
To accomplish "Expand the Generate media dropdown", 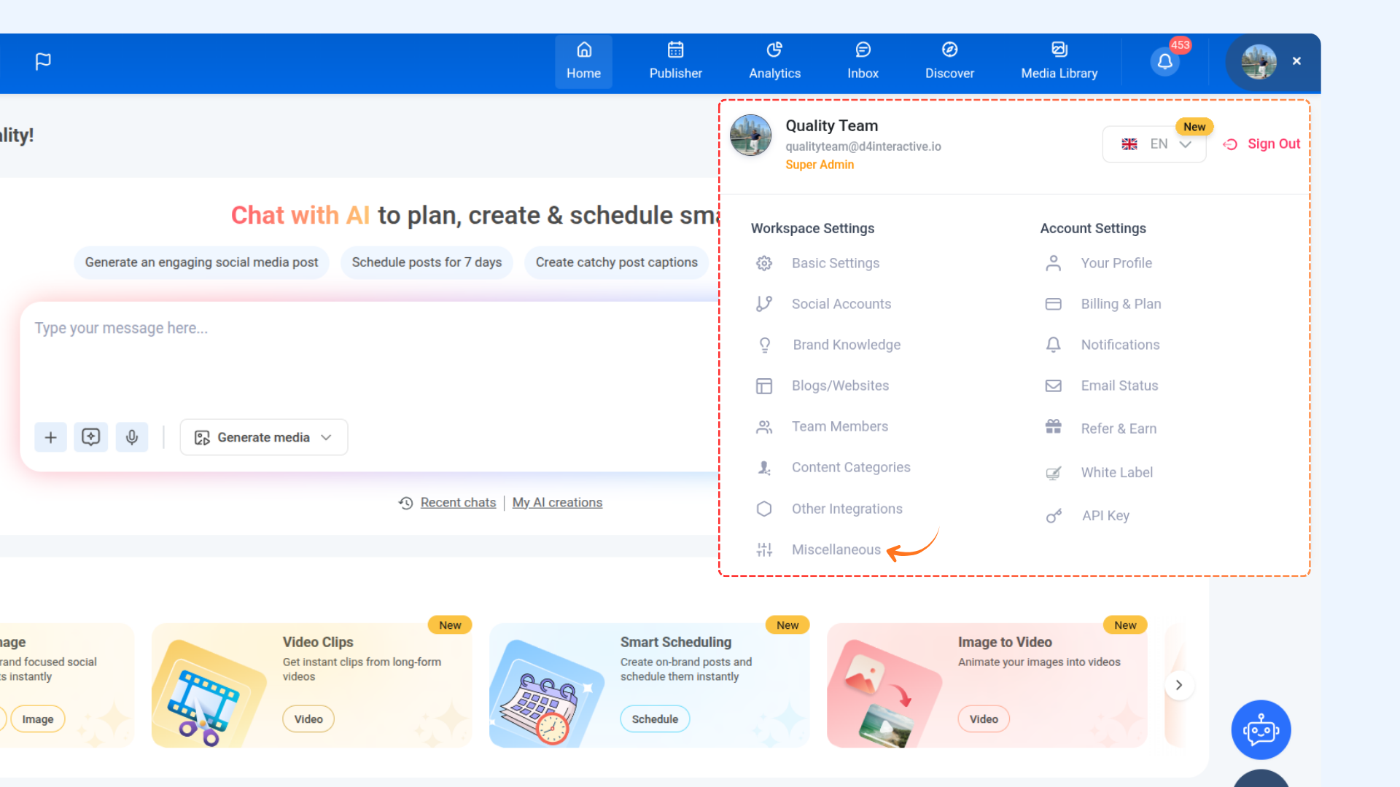I will click(x=264, y=437).
